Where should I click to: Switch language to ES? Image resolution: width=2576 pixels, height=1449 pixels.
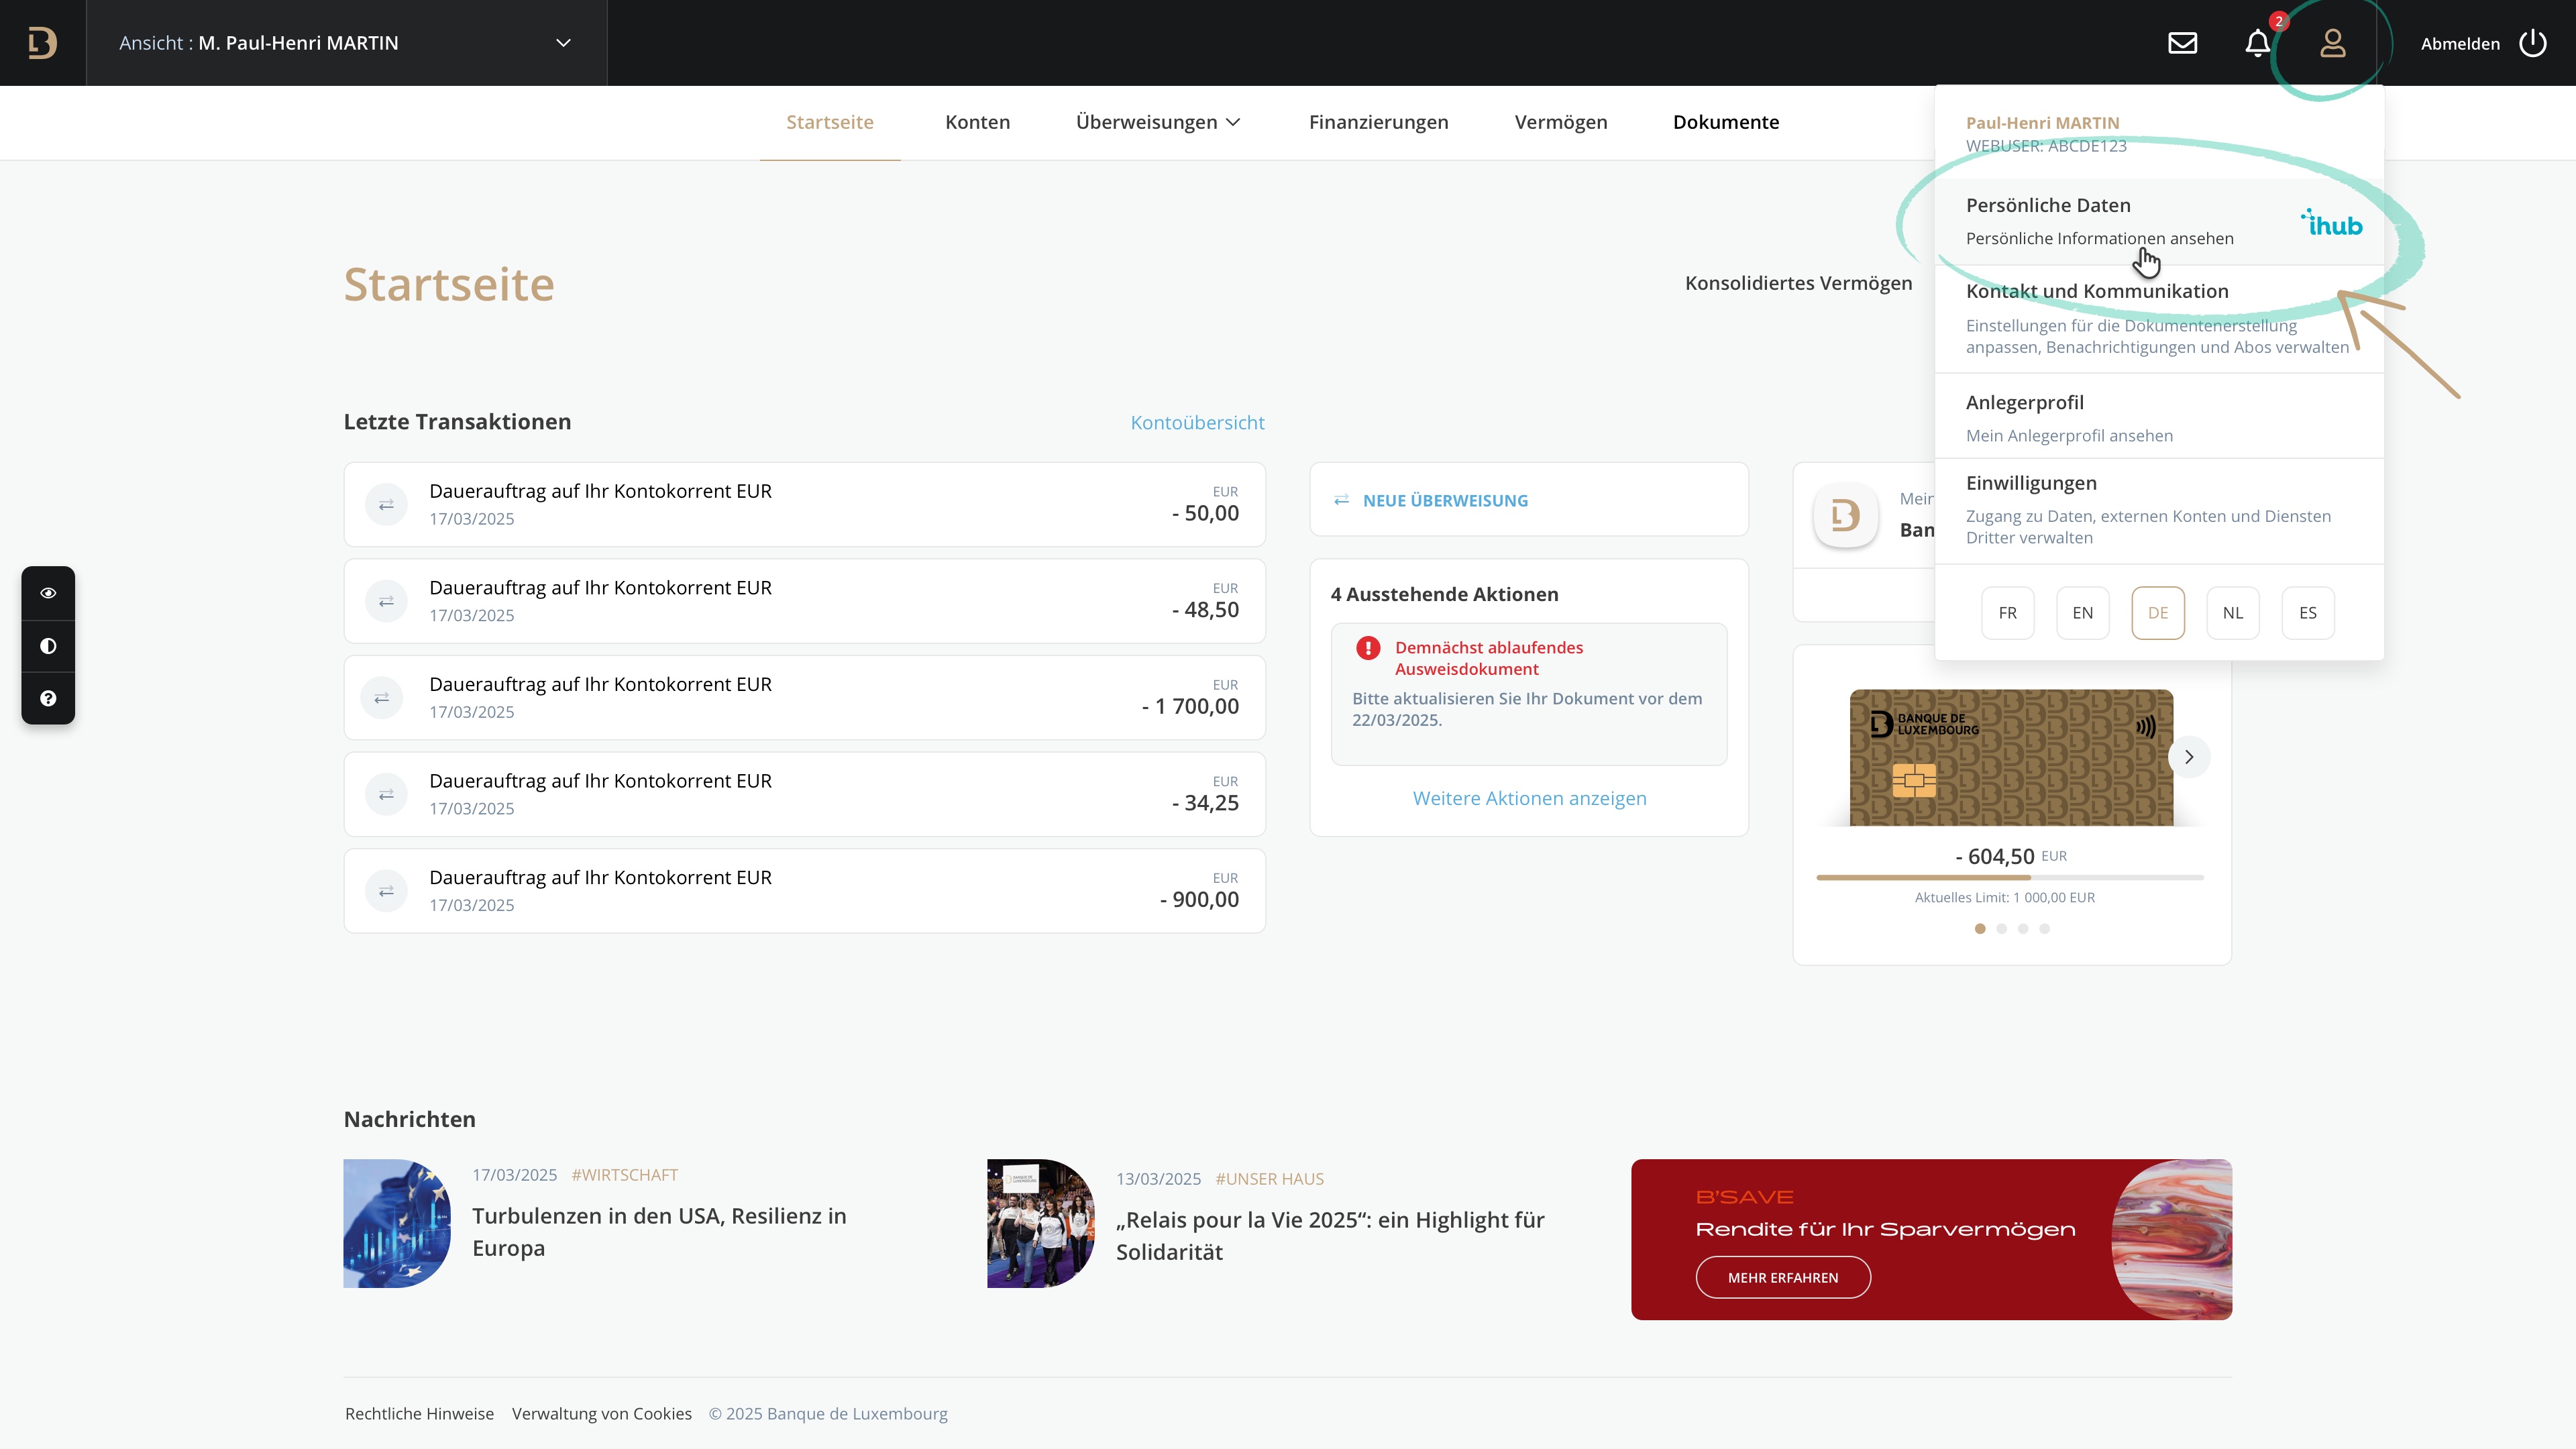tap(2308, 613)
